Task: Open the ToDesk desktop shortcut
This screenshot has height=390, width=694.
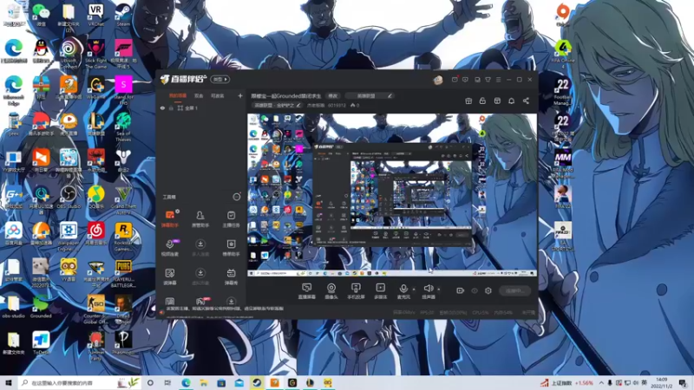Action: (x=41, y=343)
